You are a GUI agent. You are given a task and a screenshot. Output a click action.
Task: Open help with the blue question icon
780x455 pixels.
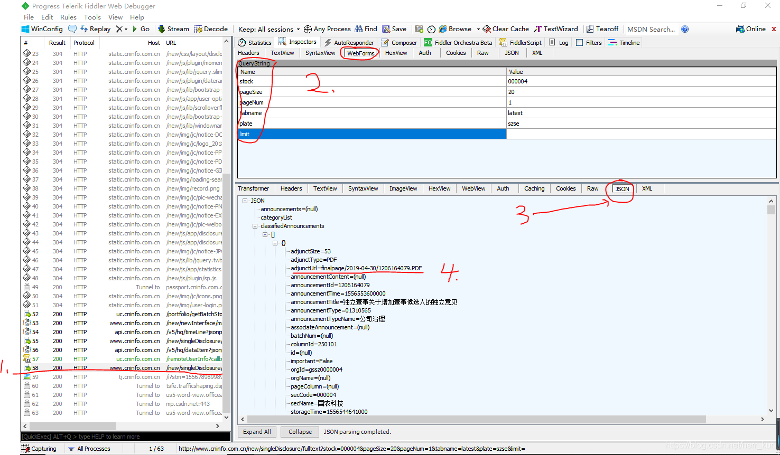[x=685, y=29]
